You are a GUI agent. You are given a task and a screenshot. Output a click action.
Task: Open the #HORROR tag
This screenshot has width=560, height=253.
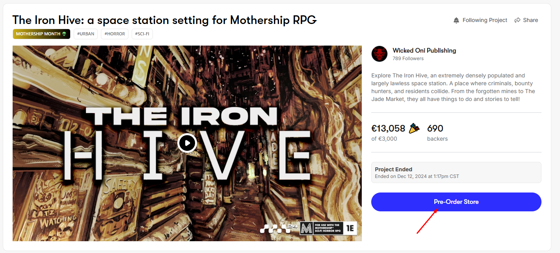[x=115, y=34]
